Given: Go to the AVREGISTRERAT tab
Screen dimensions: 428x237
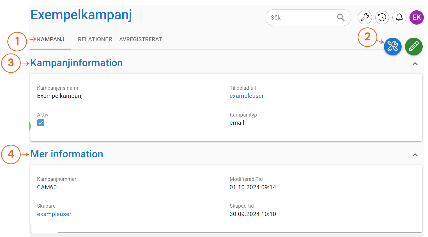Looking at the screenshot, I should (141, 39).
